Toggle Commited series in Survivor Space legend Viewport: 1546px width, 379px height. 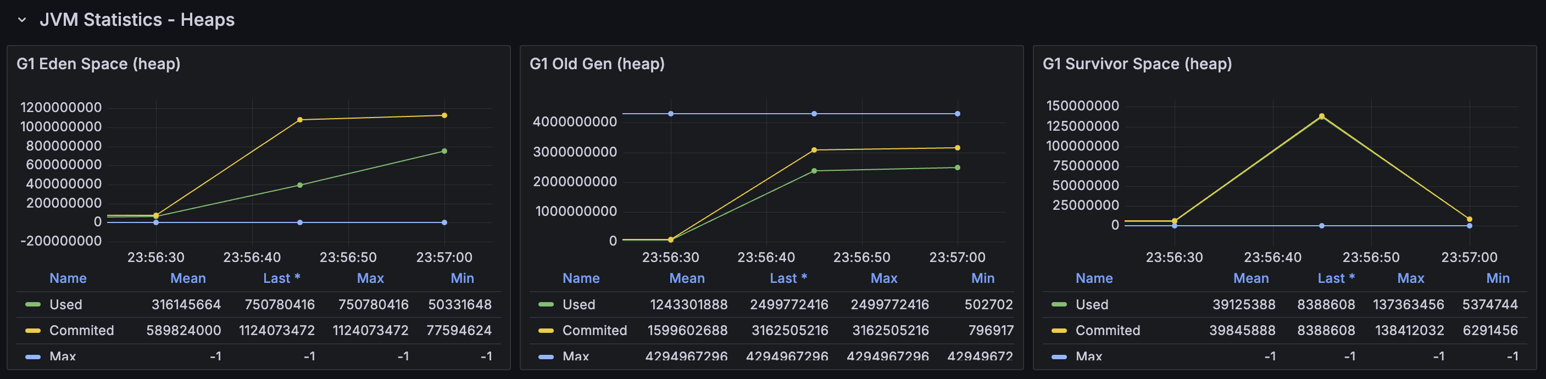[1108, 331]
